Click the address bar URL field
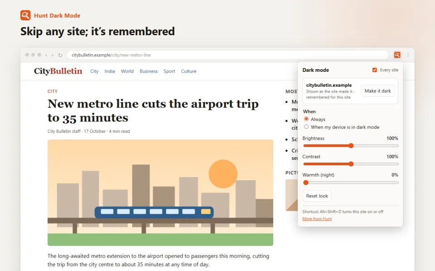 click(227, 55)
